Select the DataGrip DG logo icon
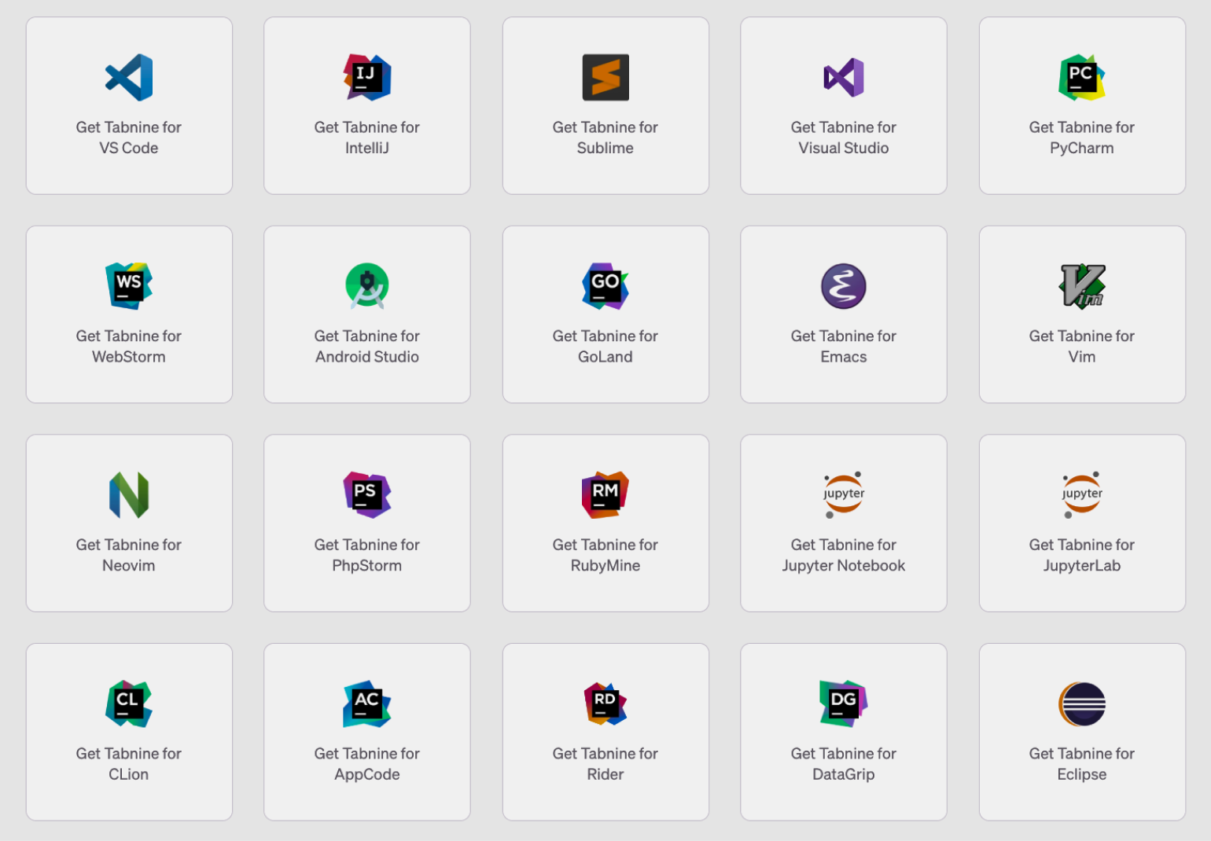Screen dimensions: 1211x841 point(844,703)
